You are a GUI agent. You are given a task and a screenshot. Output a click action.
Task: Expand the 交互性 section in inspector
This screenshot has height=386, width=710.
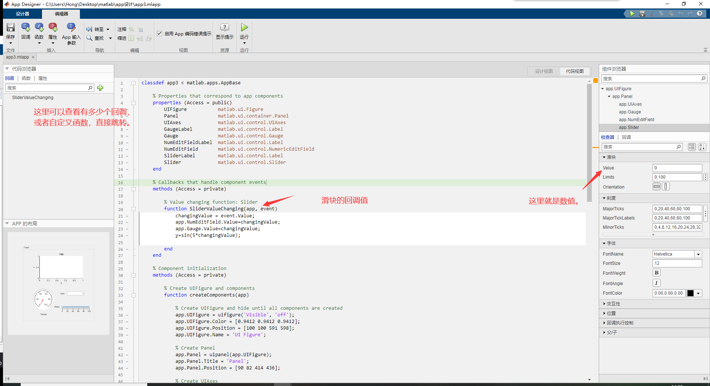tap(604, 304)
